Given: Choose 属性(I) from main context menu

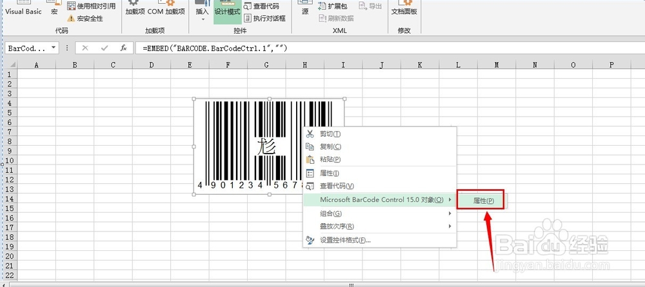Looking at the screenshot, I should tap(380, 173).
